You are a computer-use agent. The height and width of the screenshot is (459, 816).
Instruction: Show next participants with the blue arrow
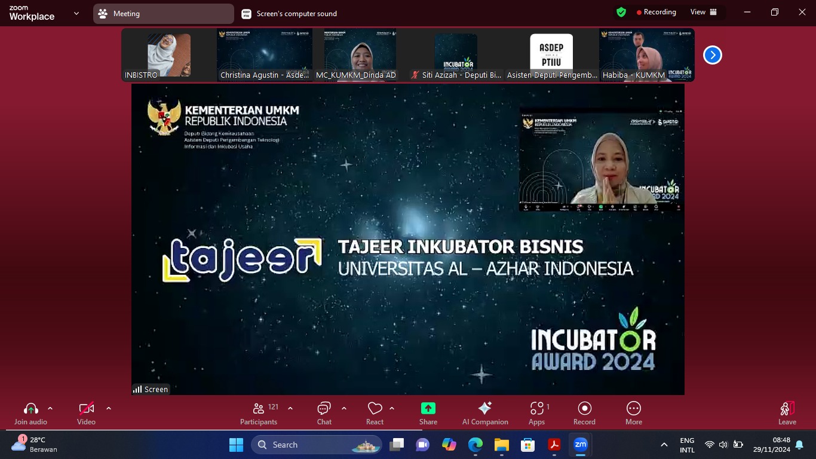click(713, 55)
